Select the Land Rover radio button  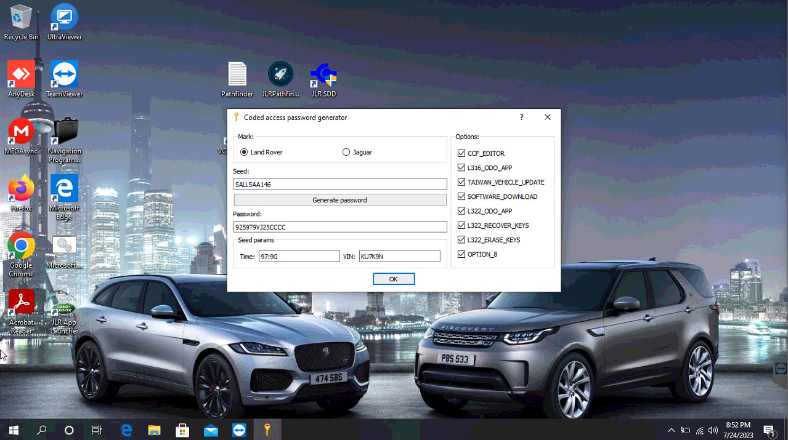(x=244, y=152)
